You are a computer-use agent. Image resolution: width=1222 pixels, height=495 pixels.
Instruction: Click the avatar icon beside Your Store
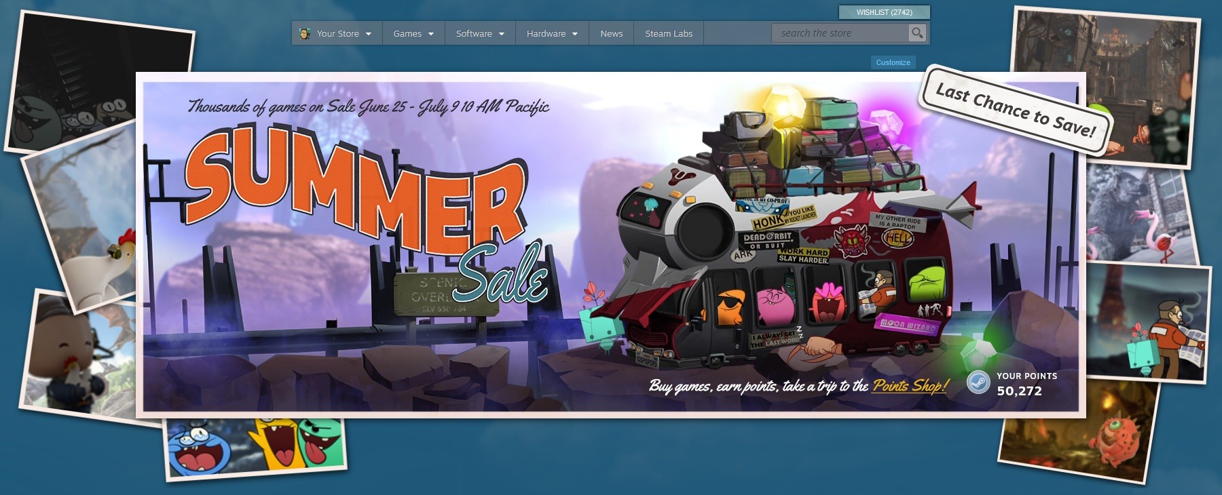pyautogui.click(x=305, y=33)
